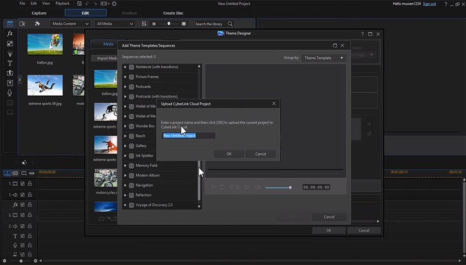Check the Memory Field checkbox

(132, 166)
